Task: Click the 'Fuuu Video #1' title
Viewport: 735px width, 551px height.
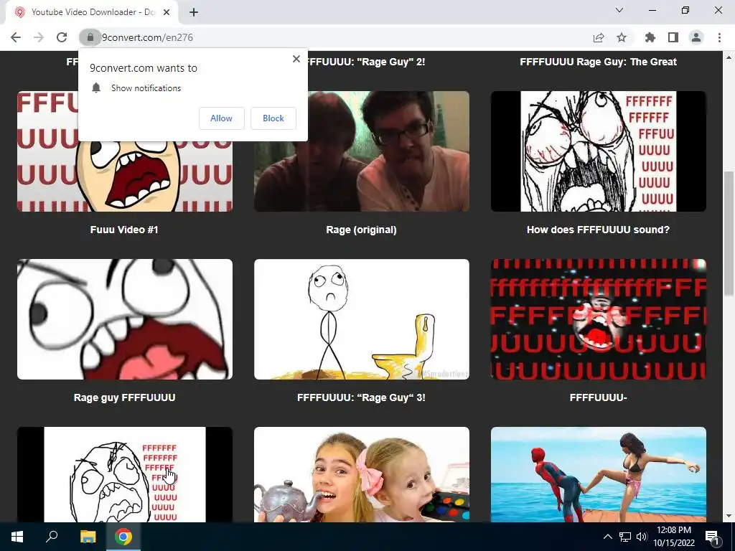Action: click(x=124, y=230)
